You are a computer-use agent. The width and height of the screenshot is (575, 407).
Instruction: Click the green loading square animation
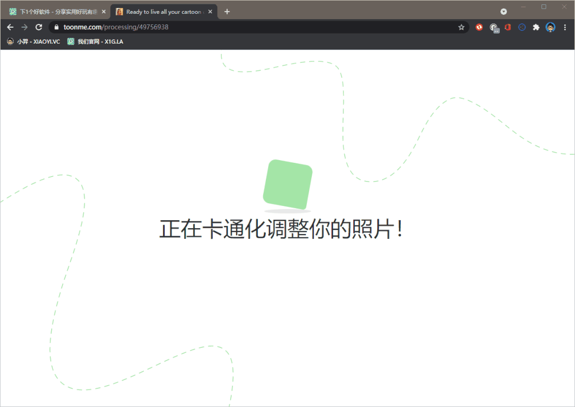[288, 185]
